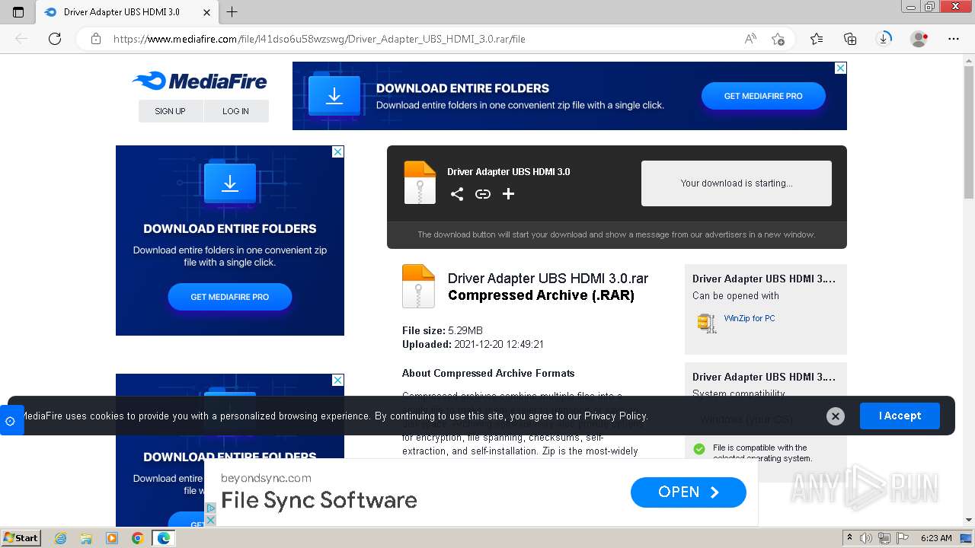Click the volume speaker tray icon
The width and height of the screenshot is (975, 548).
pos(867,538)
